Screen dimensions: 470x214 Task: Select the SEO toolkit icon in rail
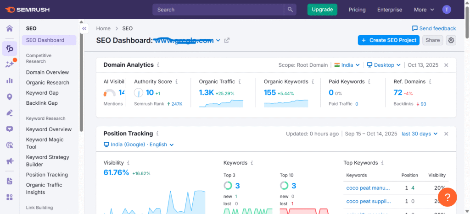[10, 48]
